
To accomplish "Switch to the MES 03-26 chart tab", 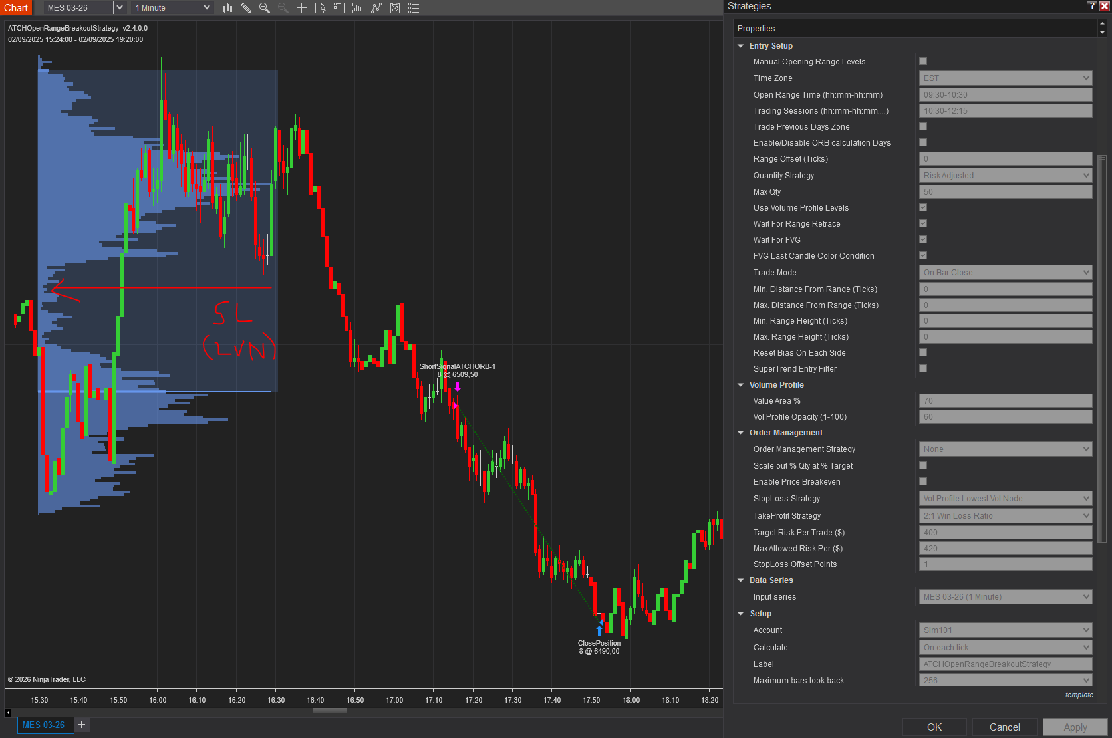I will click(x=43, y=725).
